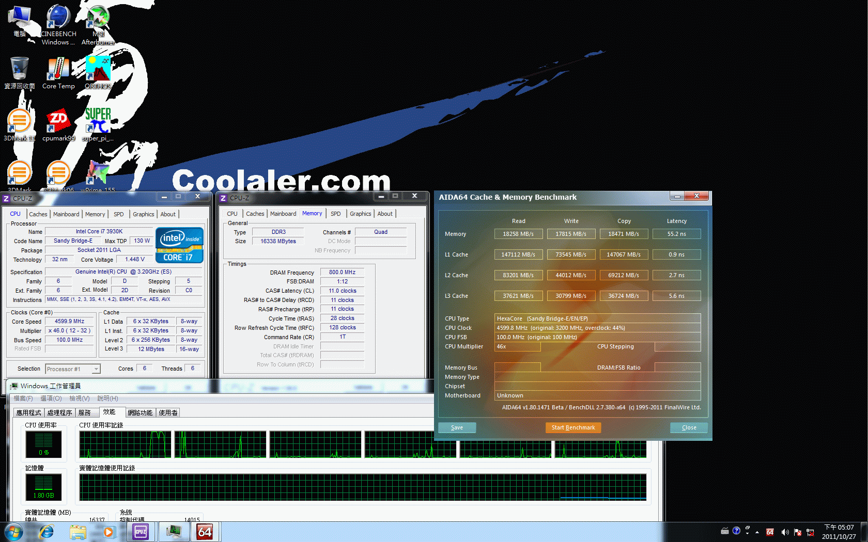The image size is (868, 542).
Task: Click Show Desktop button at taskbar end
Action: tap(864, 532)
